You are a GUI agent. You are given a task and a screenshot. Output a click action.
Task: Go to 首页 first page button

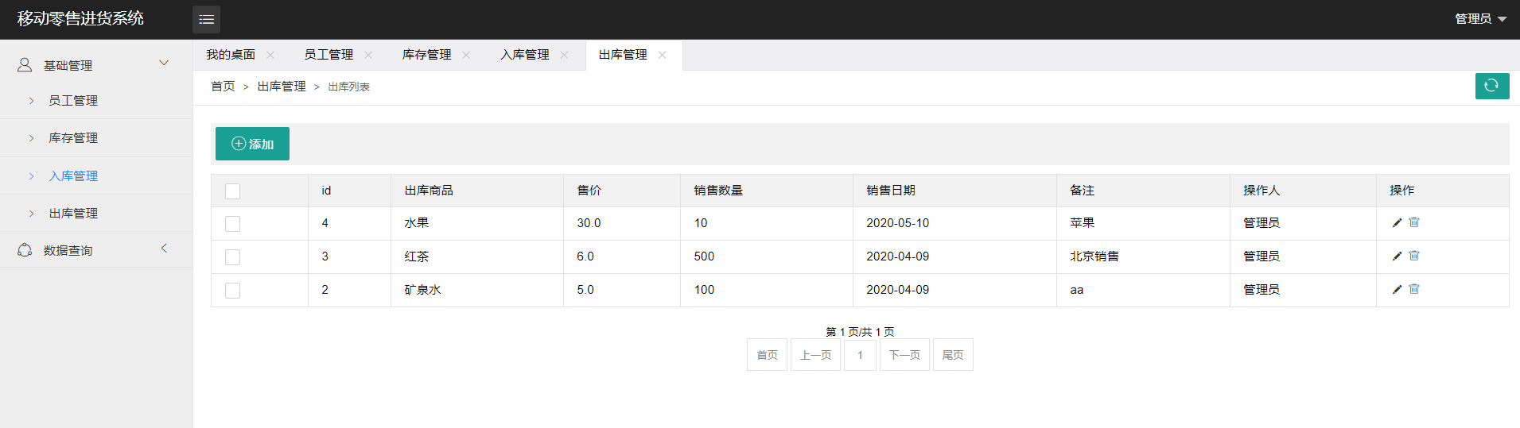pyautogui.click(x=767, y=355)
